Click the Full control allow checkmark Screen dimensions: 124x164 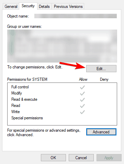82,87
